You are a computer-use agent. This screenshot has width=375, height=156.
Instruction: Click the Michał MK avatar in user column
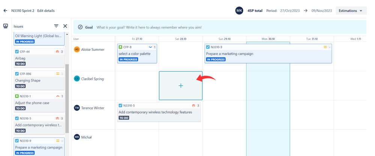tap(77, 137)
